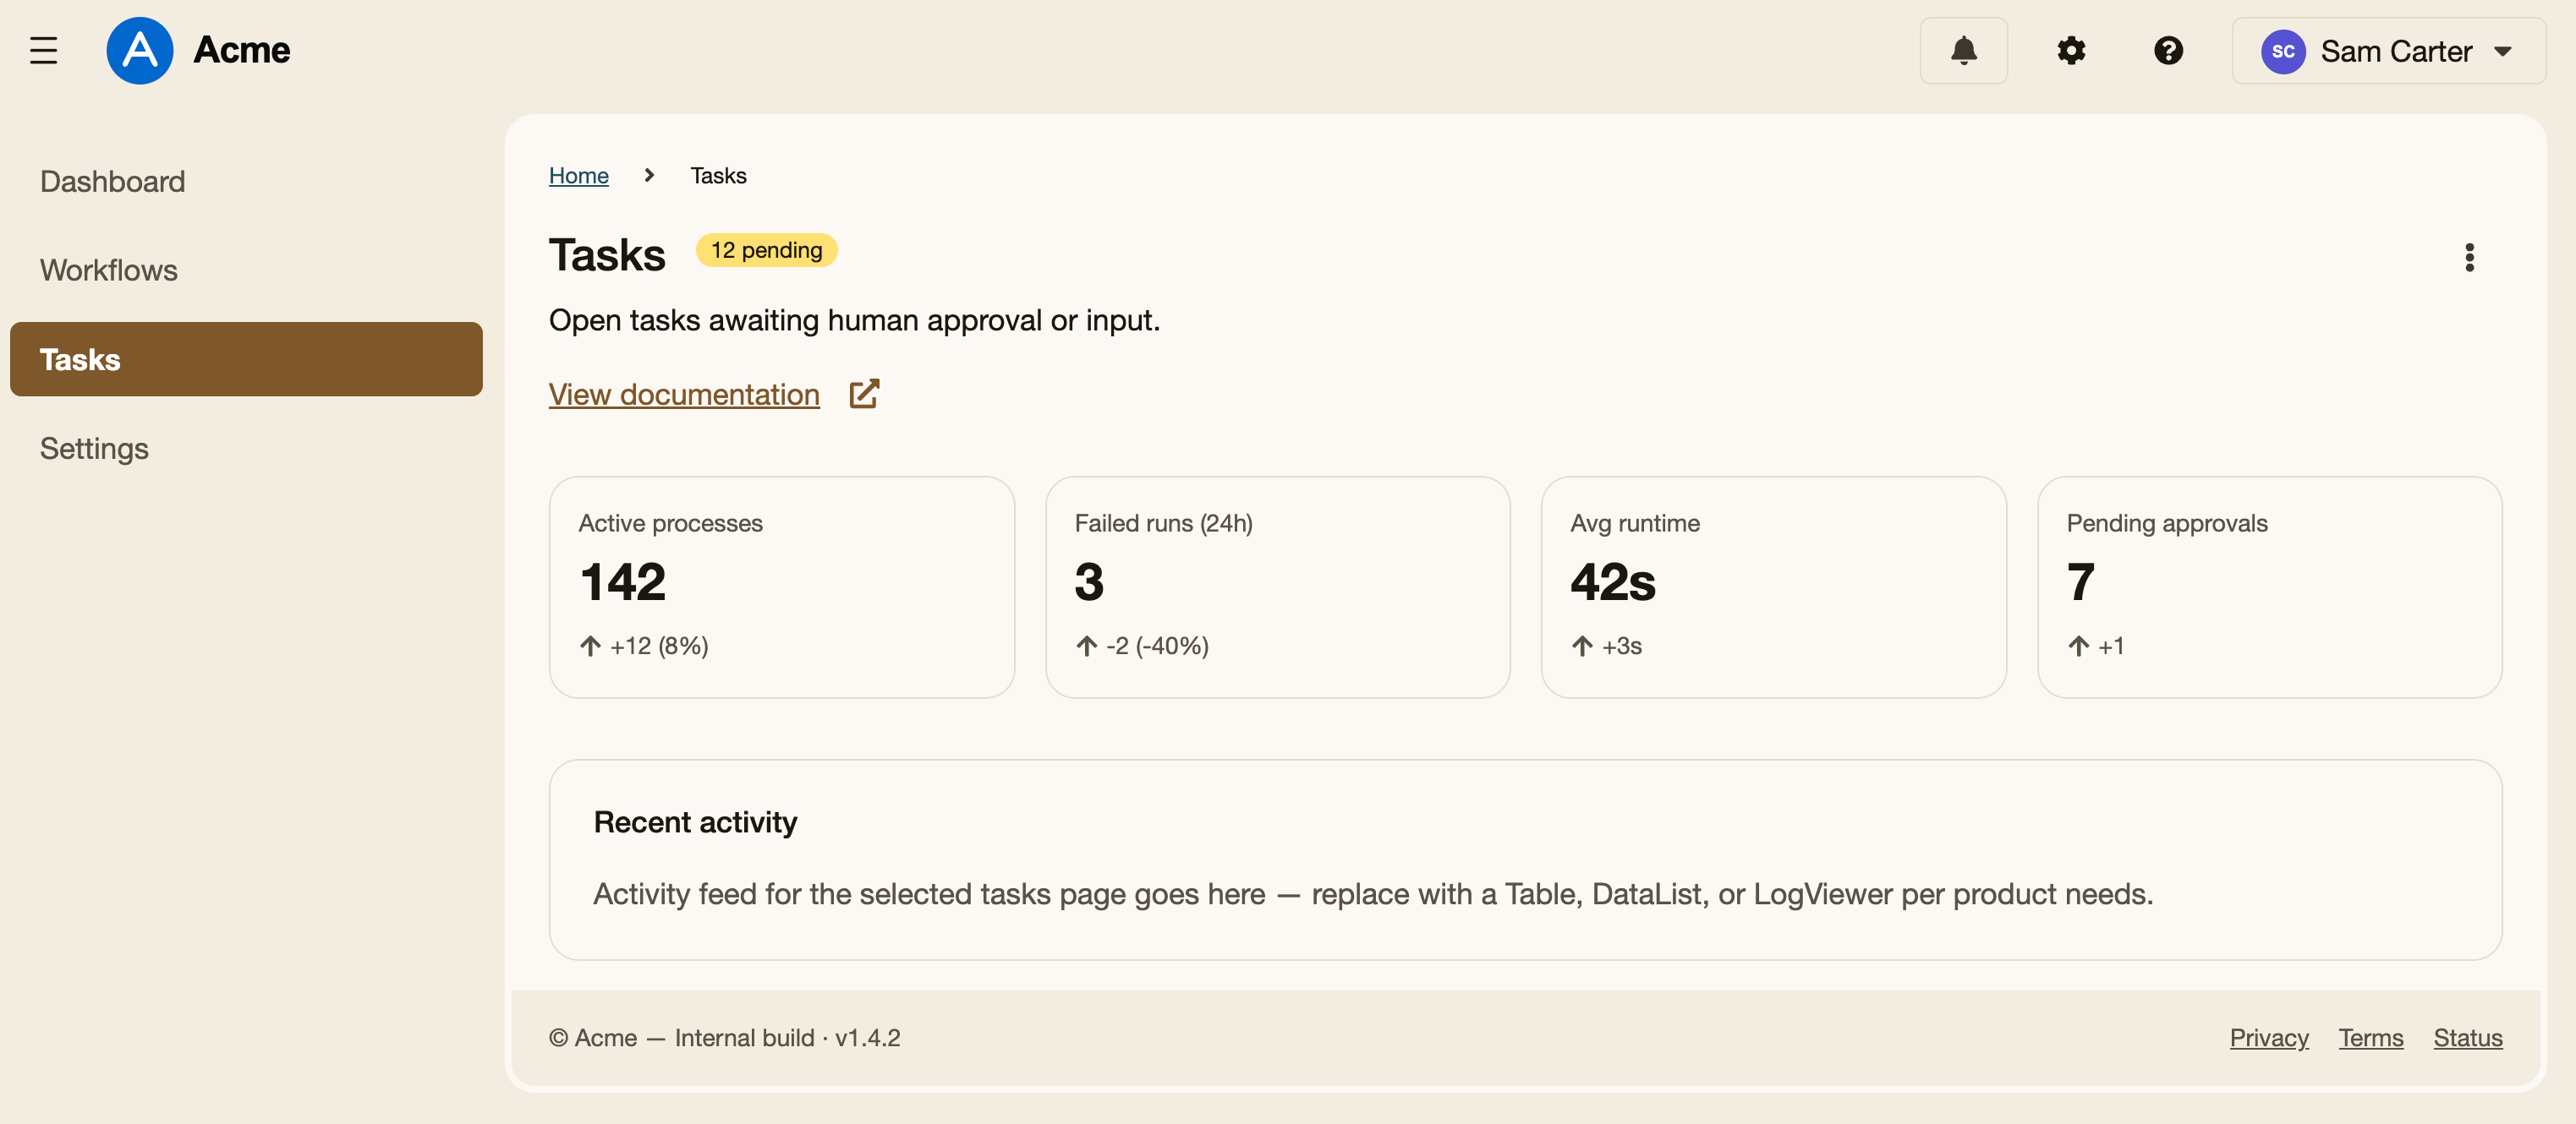
Task: Open settings gear in top bar
Action: [x=2070, y=50]
